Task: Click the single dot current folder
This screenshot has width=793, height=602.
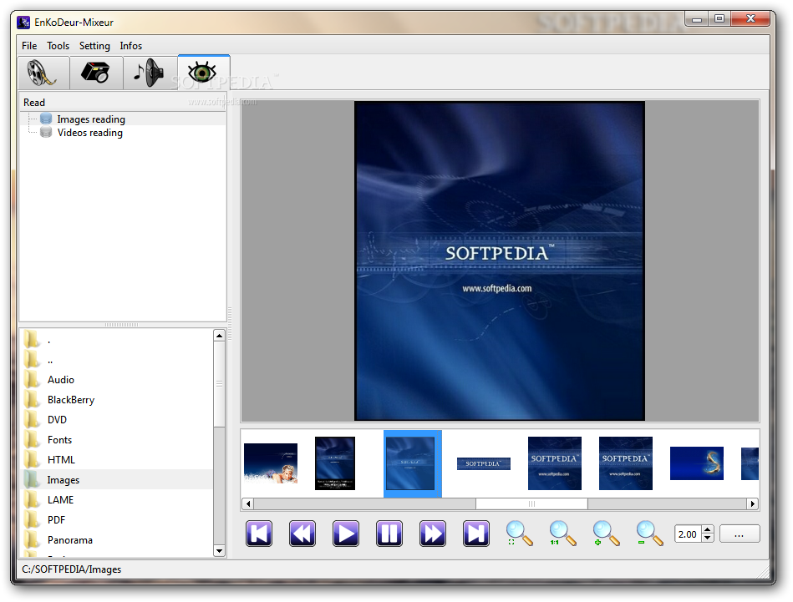Action: click(x=49, y=341)
